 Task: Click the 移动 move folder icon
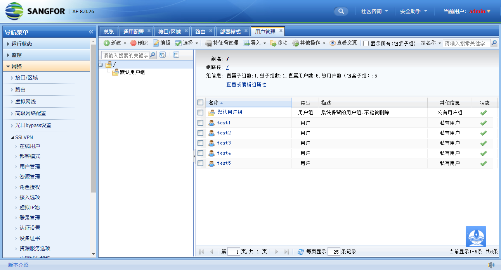273,43
